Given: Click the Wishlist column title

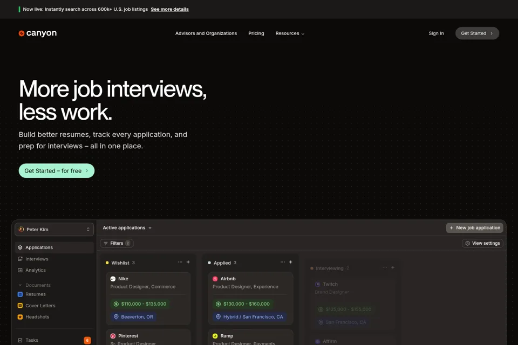Looking at the screenshot, I should click(x=120, y=263).
